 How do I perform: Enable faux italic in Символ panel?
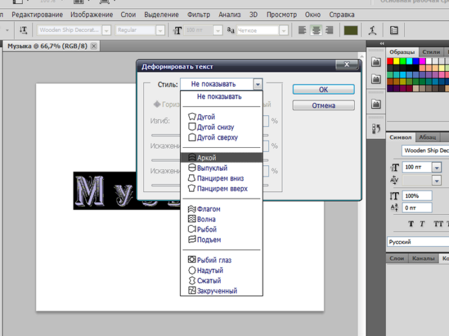point(422,224)
